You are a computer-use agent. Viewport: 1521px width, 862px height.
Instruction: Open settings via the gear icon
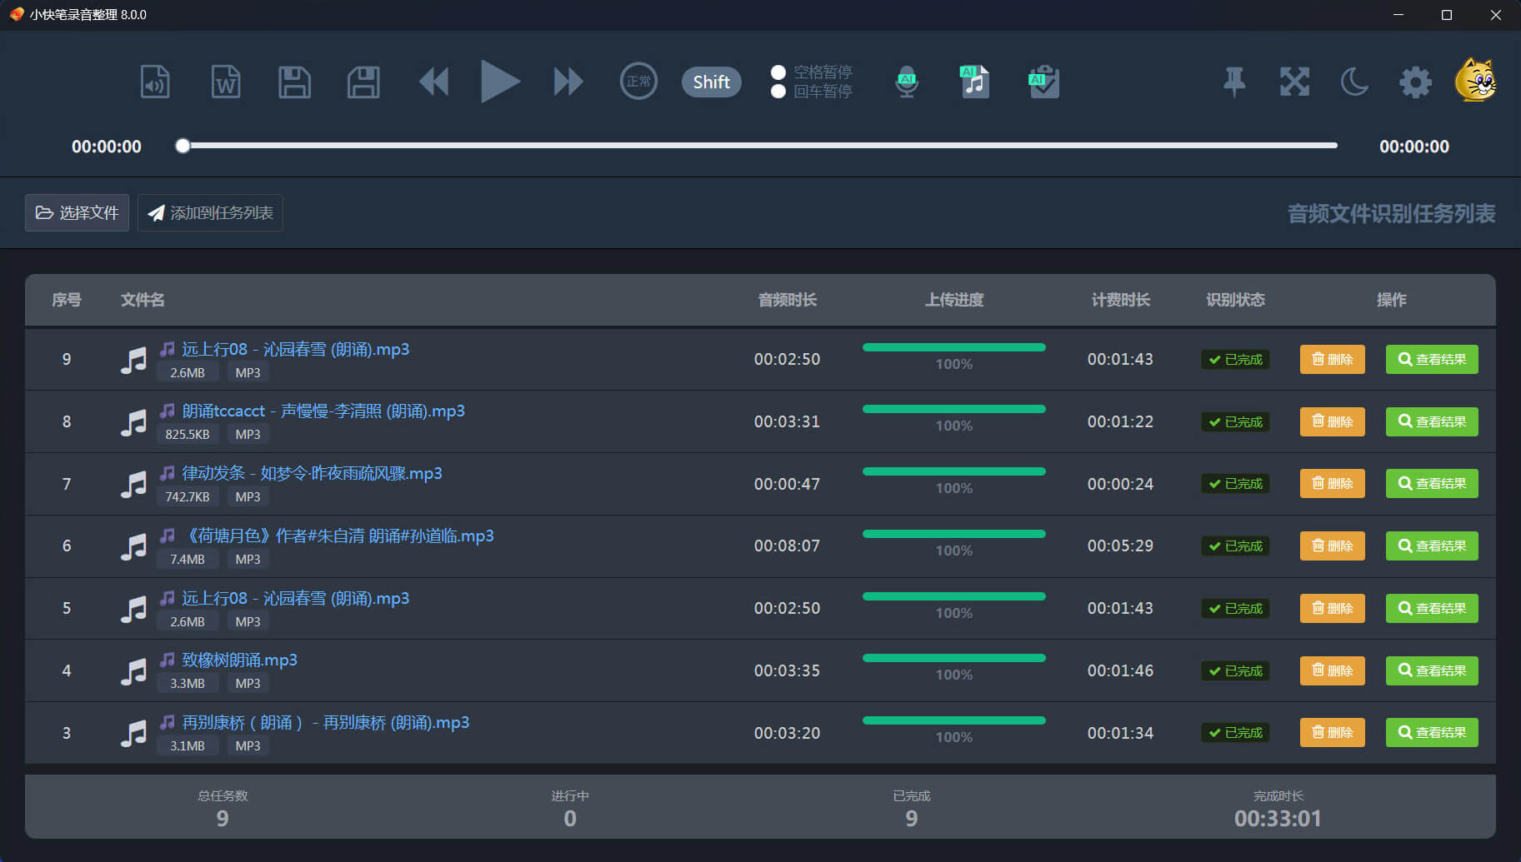pyautogui.click(x=1415, y=82)
